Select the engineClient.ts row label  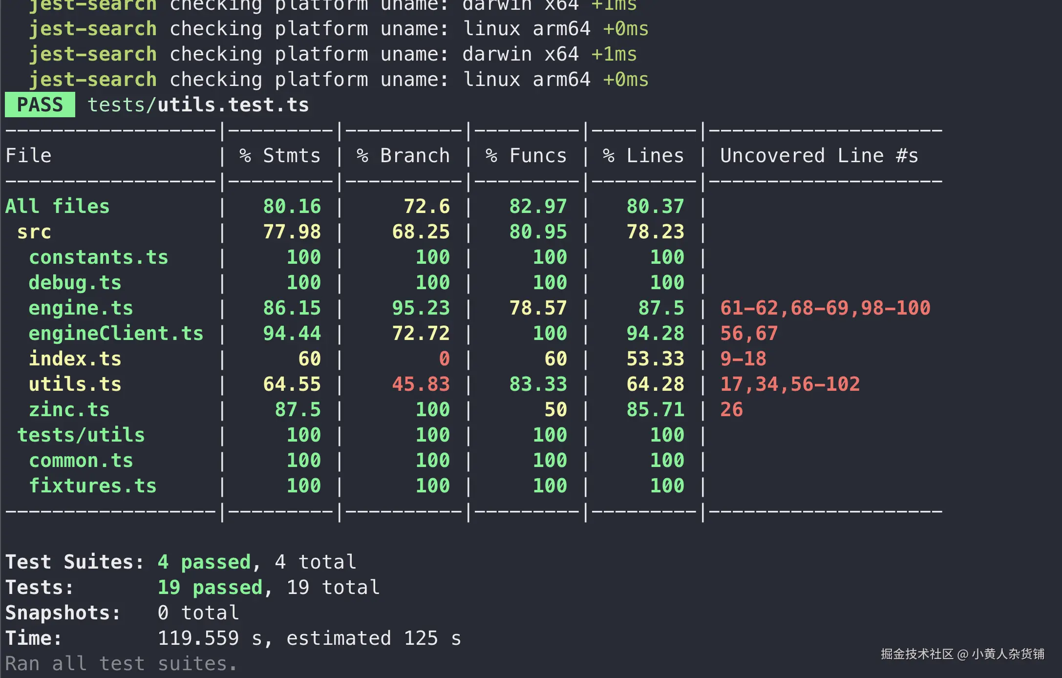pos(116,333)
